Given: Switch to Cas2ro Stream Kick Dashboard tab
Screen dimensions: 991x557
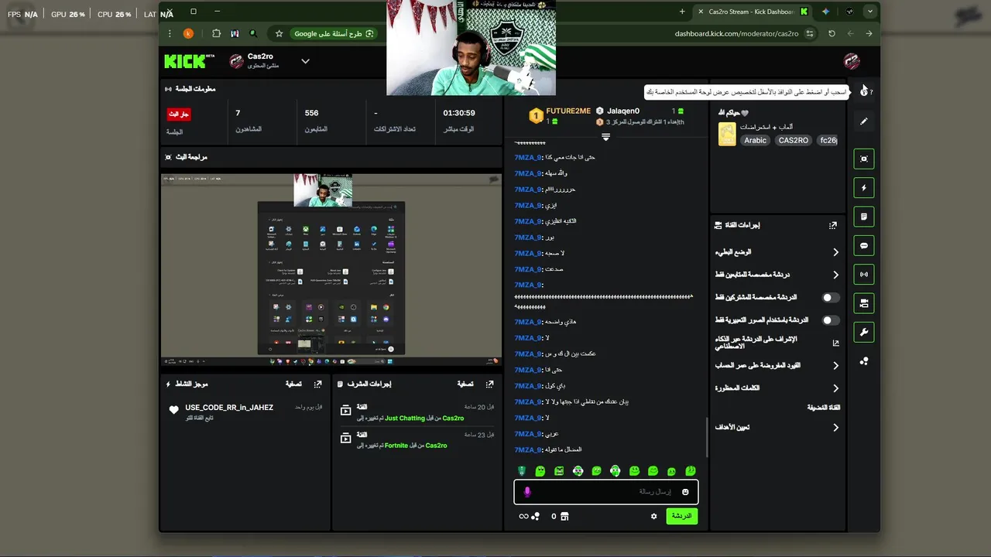Looking at the screenshot, I should [x=751, y=12].
